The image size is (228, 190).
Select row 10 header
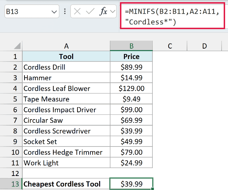coord(11,152)
